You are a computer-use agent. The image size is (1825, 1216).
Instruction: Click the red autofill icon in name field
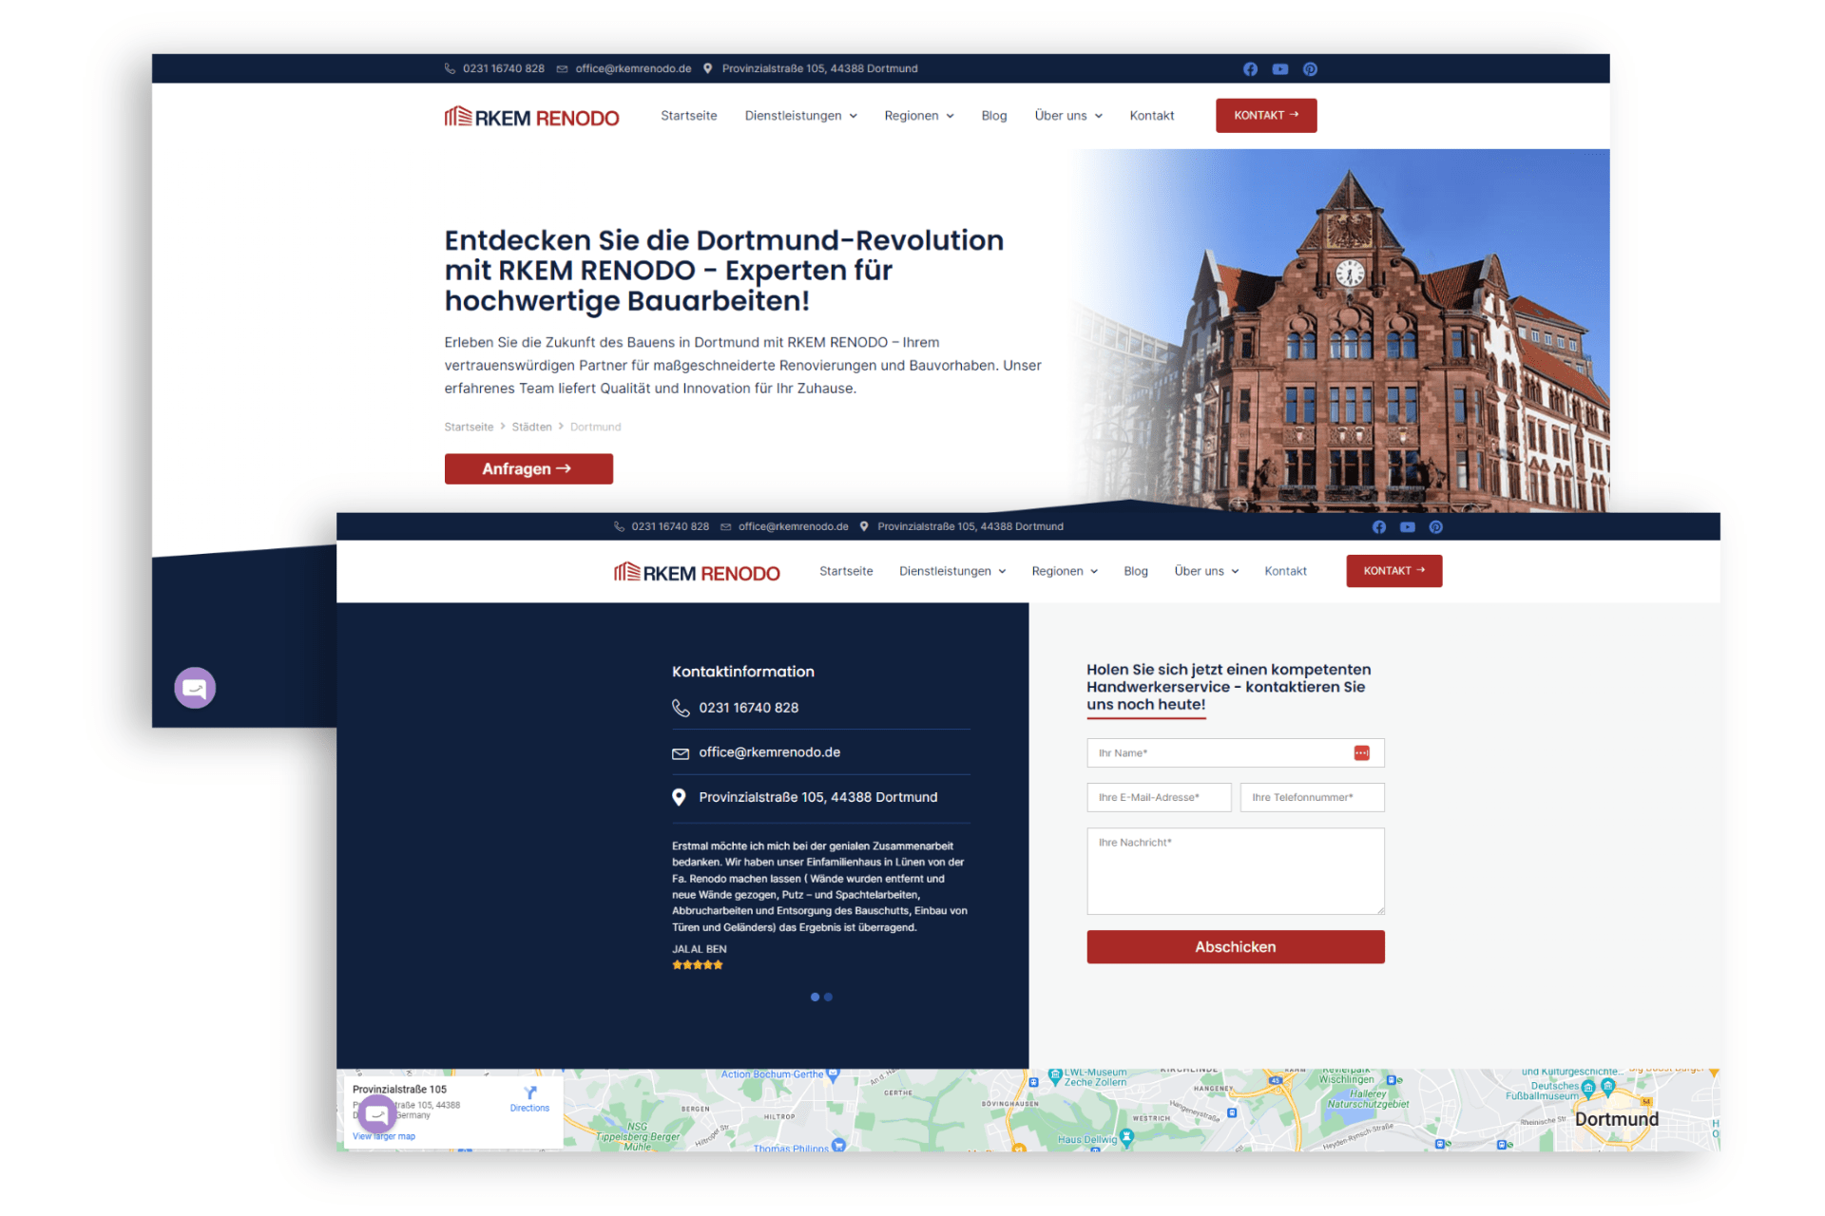[x=1361, y=753]
